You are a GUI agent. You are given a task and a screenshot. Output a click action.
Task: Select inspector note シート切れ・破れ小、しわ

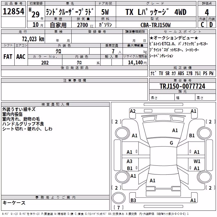pos(27,129)
